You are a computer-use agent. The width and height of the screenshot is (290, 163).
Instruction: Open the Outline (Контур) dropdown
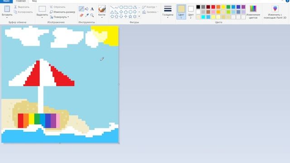[150, 7]
